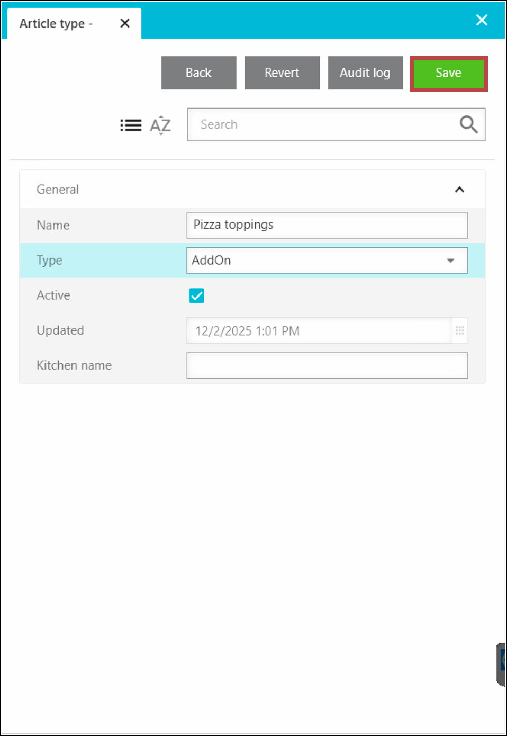
Task: Collapse the General section chevron
Action: point(459,190)
